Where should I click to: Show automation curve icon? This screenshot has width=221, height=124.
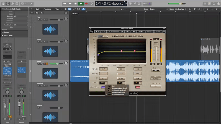tap(74, 9)
